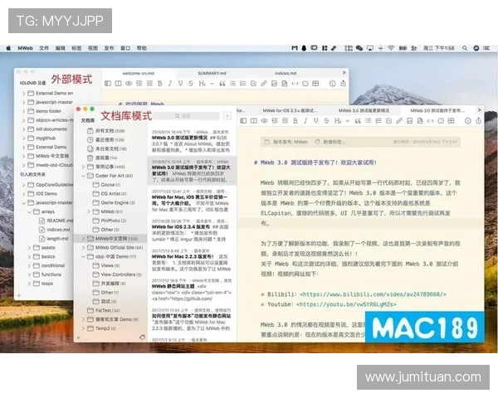Click Spotlight search icon in menu bar
Image resolution: width=498 pixels, height=398 pixels.
click(465, 48)
